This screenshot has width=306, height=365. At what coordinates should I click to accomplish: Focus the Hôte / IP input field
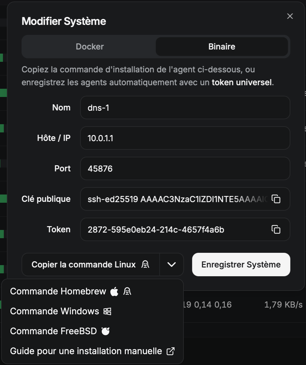tap(185, 138)
